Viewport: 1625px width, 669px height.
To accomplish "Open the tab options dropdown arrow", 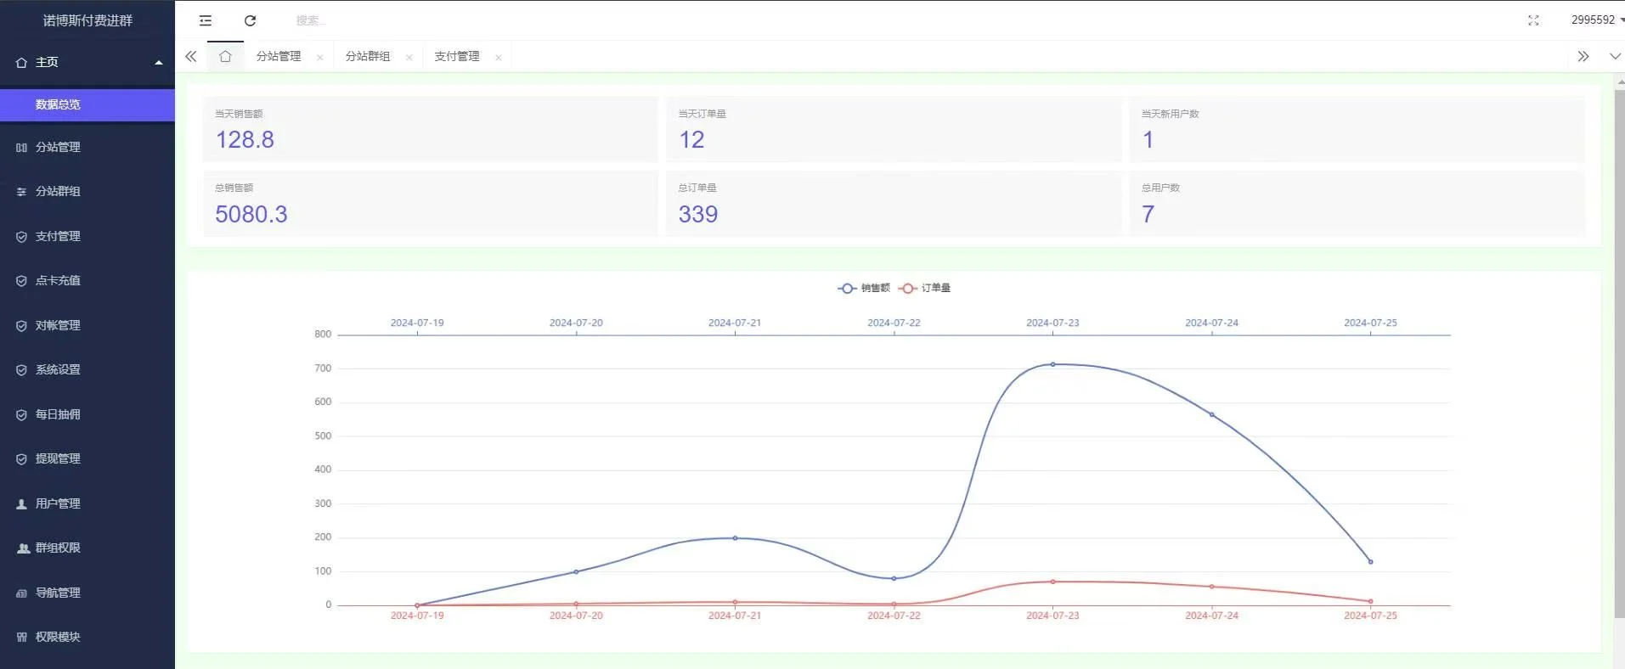I will (1615, 56).
